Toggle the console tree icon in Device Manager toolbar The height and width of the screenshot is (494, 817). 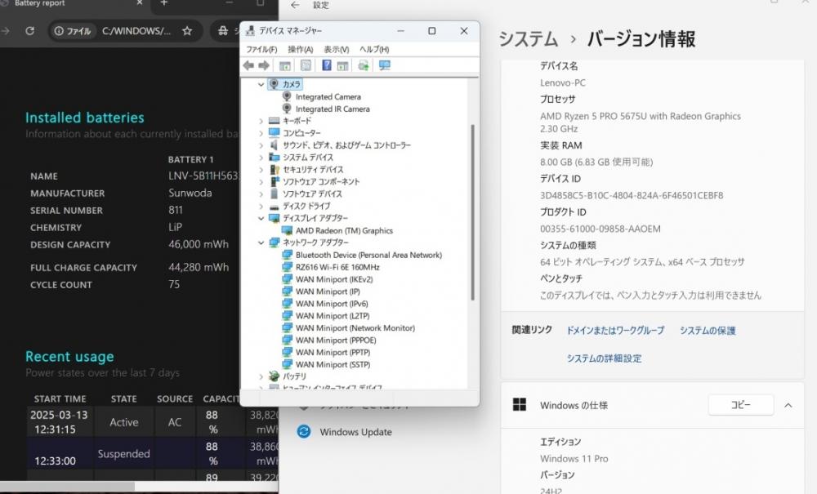click(285, 65)
